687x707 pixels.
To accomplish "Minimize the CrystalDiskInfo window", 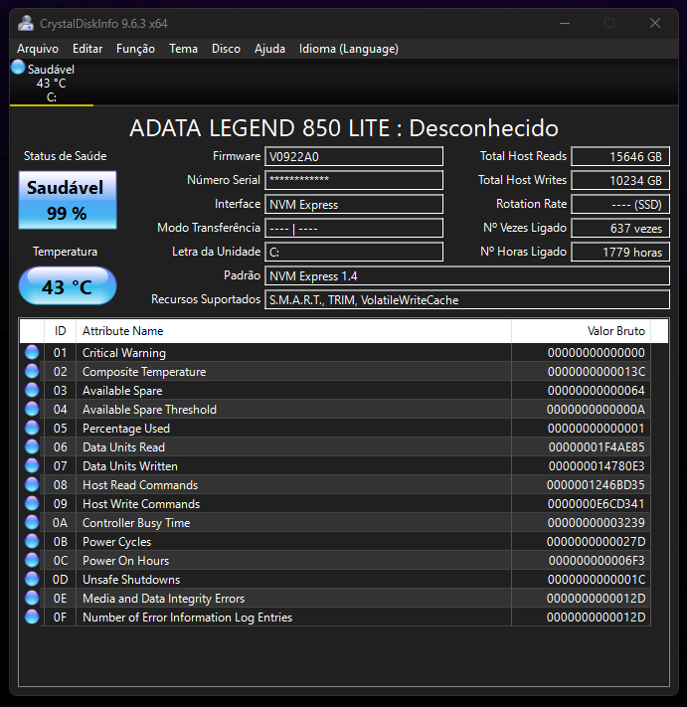I will [565, 23].
